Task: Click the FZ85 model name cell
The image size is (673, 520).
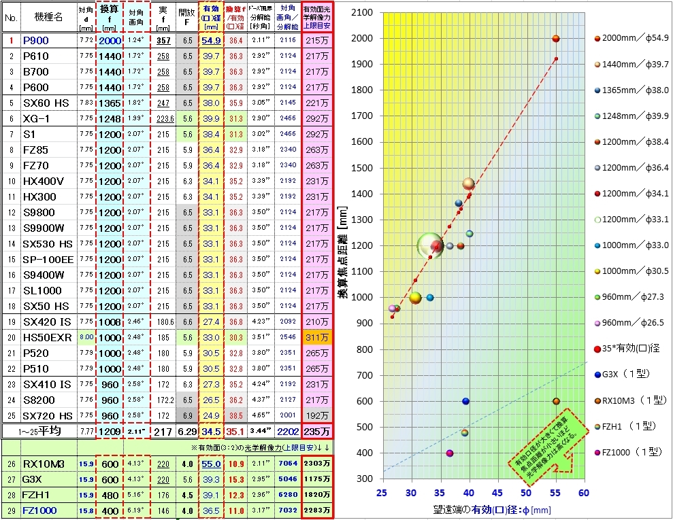Action: click(x=48, y=150)
